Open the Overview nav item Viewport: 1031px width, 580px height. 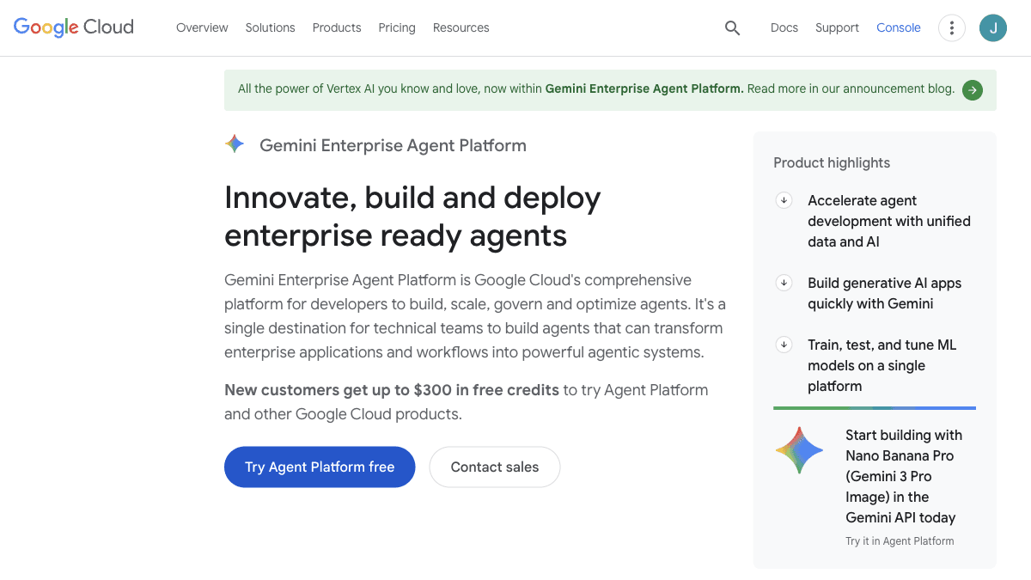point(202,27)
